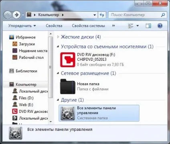This screenshot has width=170, height=144.
Task: Click the Forward navigation arrow
Action: click(x=16, y=15)
